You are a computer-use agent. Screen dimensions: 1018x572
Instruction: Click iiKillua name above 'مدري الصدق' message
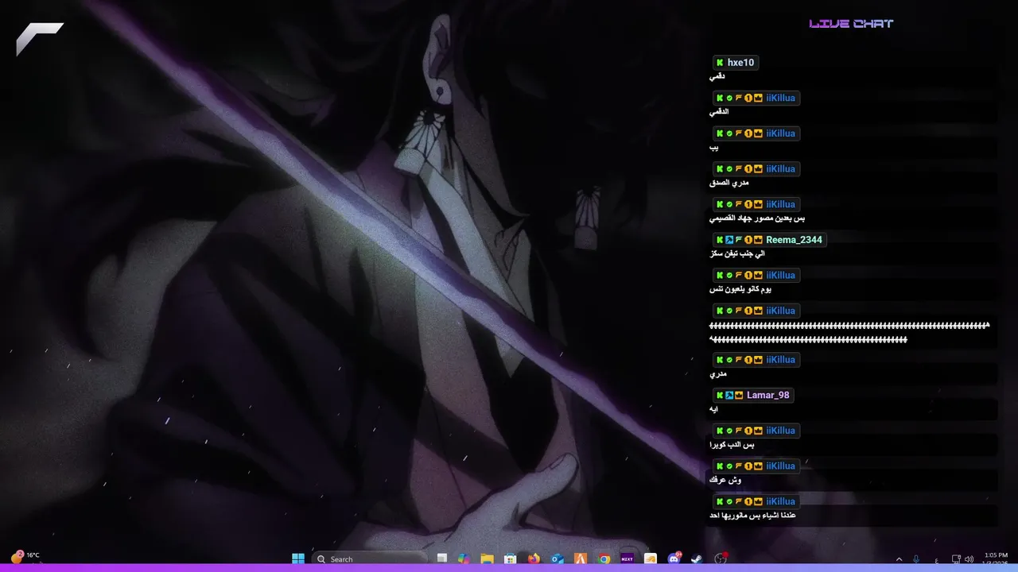click(x=780, y=169)
